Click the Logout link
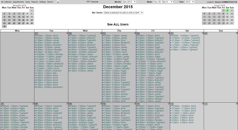The height and width of the screenshot is (130, 238). [x=210, y=2]
